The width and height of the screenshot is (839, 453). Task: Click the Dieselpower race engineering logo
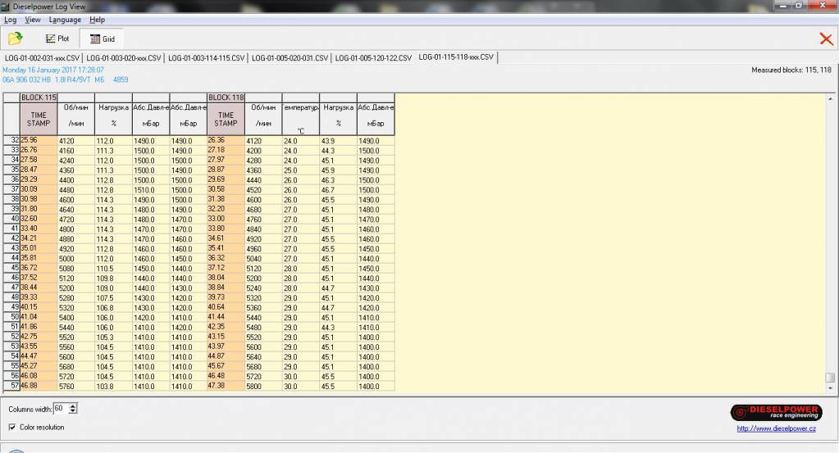point(773,412)
